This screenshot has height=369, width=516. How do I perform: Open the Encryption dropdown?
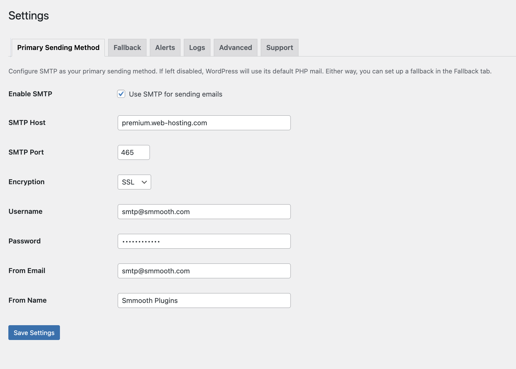(134, 182)
